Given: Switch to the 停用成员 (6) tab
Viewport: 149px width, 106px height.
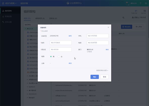Looking at the screenshot, I should [x=40, y=18].
